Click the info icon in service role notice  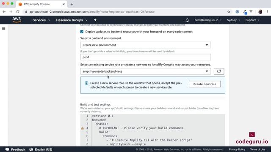click(86, 83)
